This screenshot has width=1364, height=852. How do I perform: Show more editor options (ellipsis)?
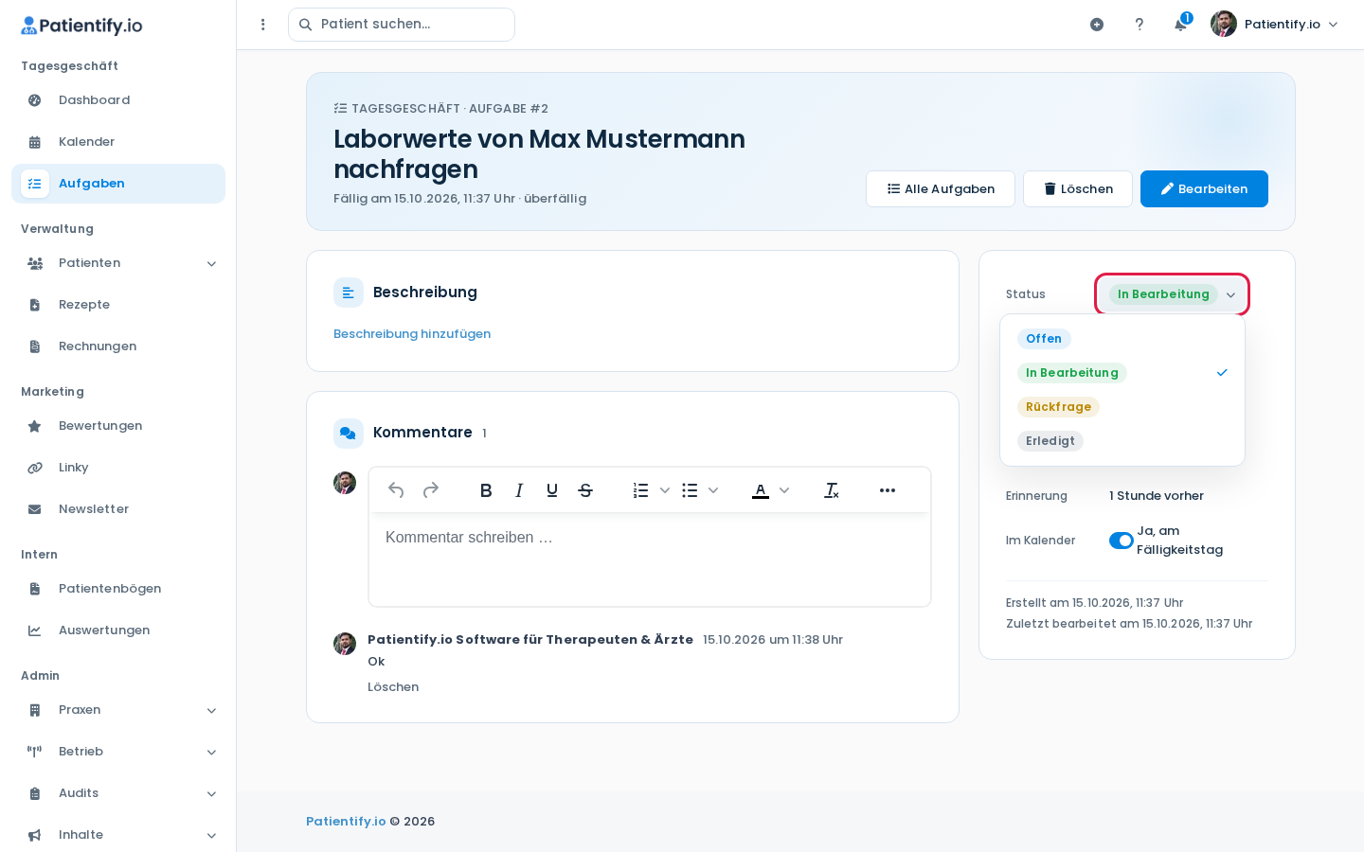coord(888,490)
